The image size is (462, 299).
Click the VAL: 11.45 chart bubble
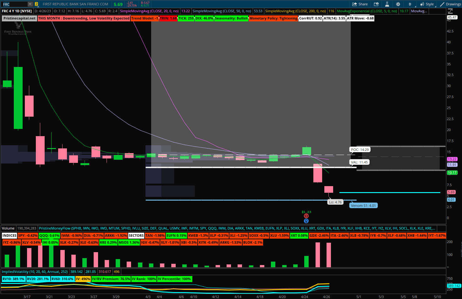coord(359,162)
